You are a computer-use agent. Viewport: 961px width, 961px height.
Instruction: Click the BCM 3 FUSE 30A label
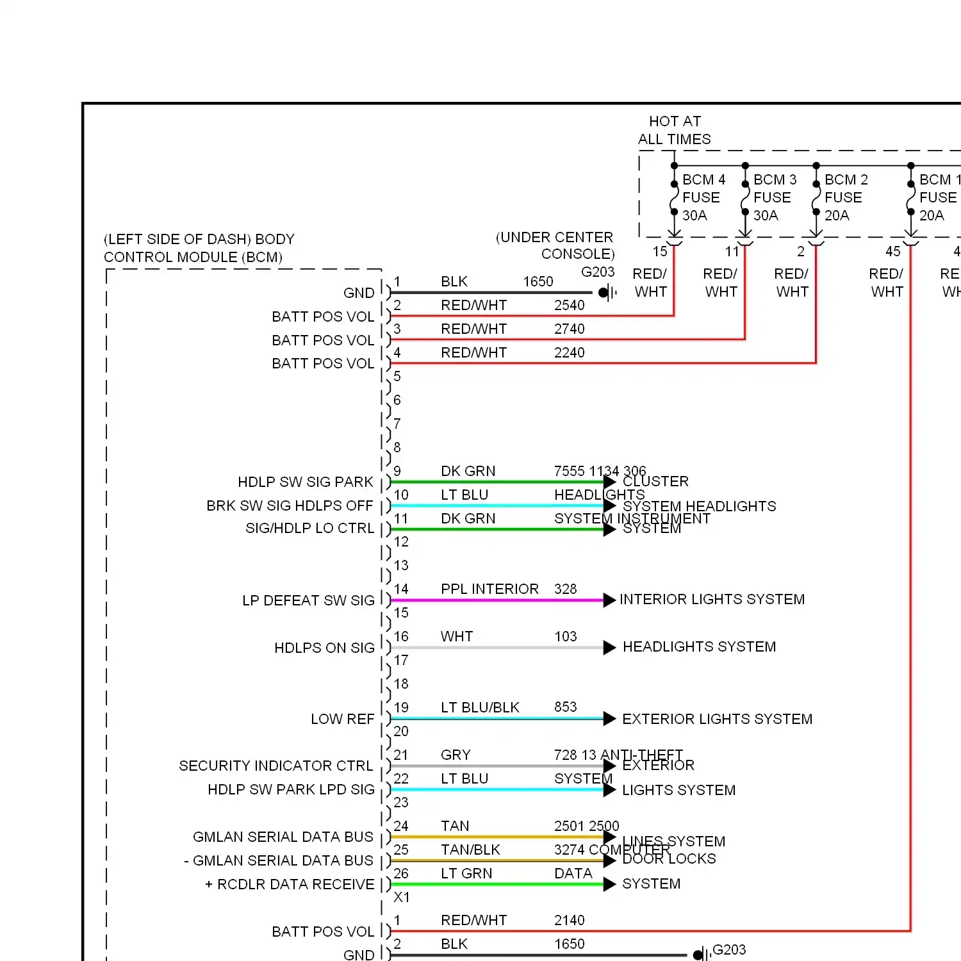coord(775,197)
